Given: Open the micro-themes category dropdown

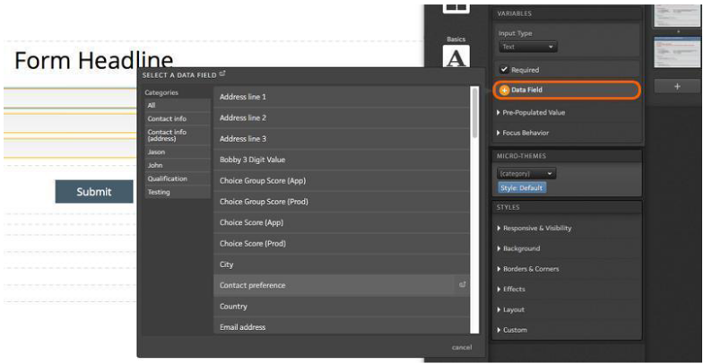Looking at the screenshot, I should click(527, 173).
